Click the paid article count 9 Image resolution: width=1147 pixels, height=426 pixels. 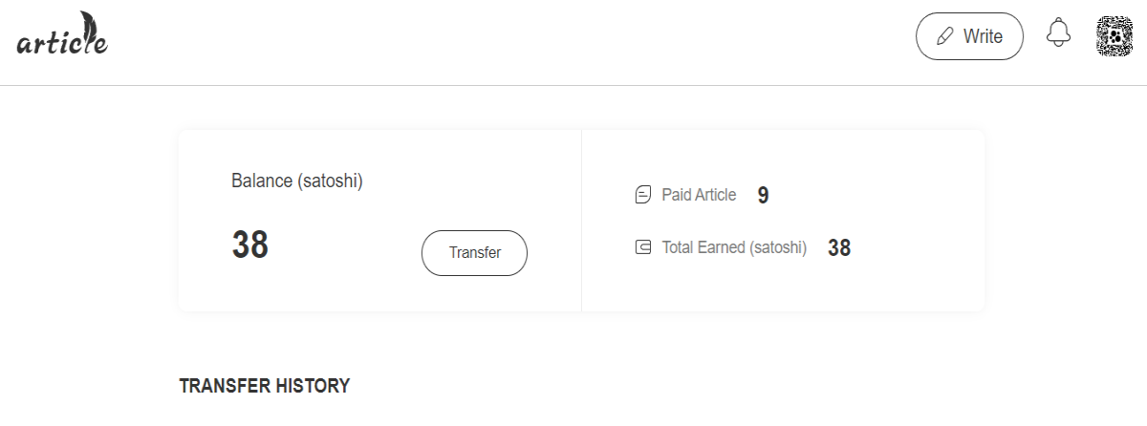pos(763,196)
